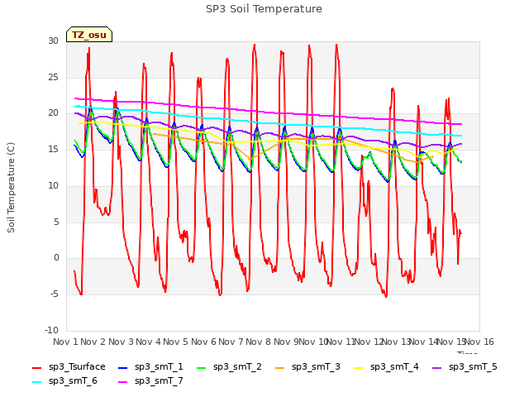Click the green sp3_smT_2 legend swatch

pyautogui.click(x=202, y=367)
